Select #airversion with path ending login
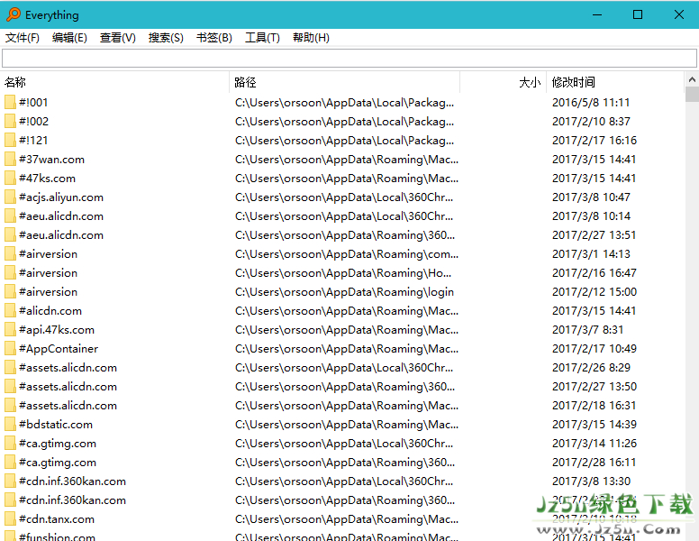699x541 pixels. (x=48, y=291)
